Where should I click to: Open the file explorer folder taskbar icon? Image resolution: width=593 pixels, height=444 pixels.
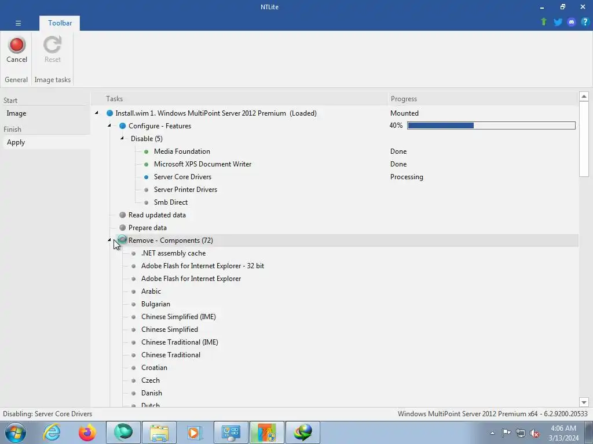(159, 432)
